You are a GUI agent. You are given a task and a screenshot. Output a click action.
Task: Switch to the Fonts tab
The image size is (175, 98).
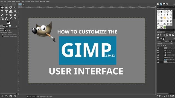[x=164, y=4]
